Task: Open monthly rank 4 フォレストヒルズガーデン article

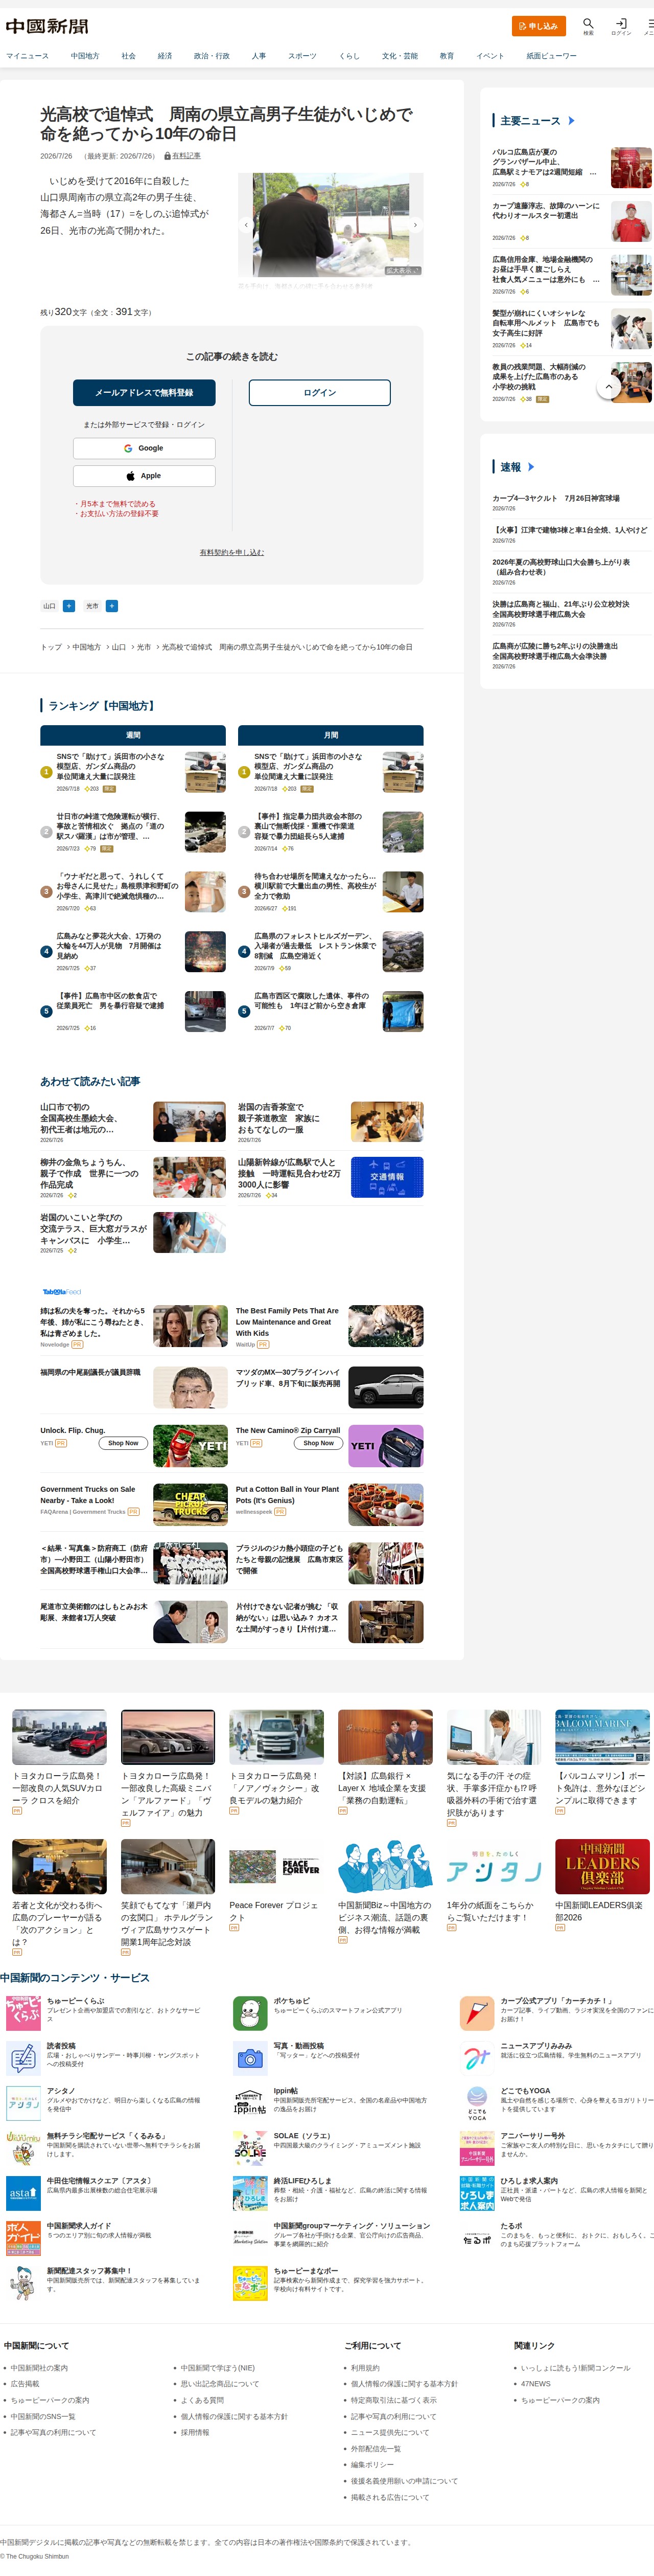Action: click(x=315, y=946)
